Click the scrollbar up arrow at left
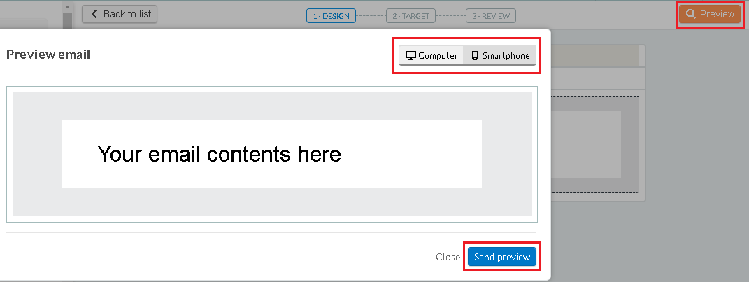749x282 pixels. pyautogui.click(x=67, y=7)
